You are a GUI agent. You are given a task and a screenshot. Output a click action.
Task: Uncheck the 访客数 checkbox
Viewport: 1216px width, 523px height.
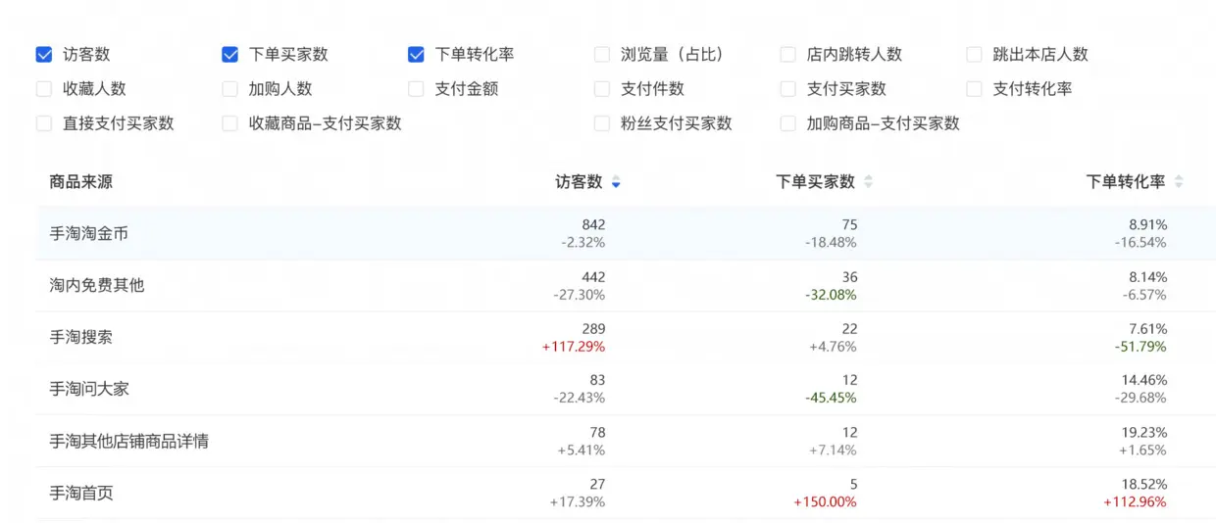coord(44,55)
